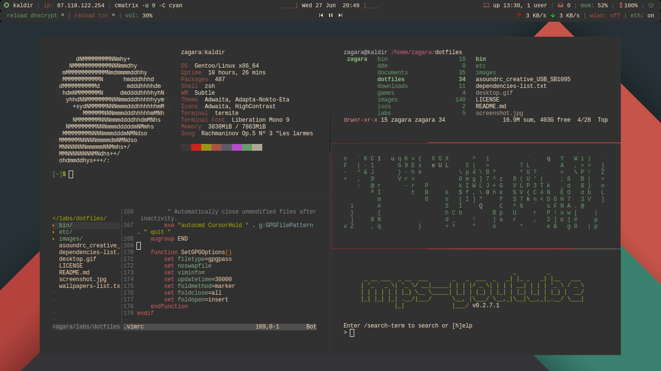Select README.md in ranger file list
This screenshot has height=371, width=661.
point(491,106)
